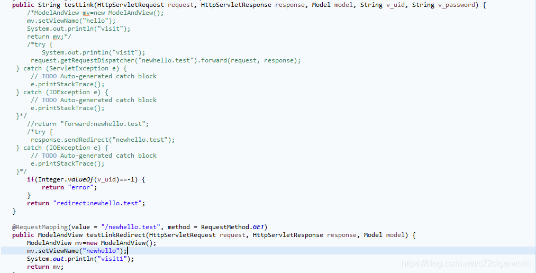Click the "String v_uid" parameter in the signature
Image resolution: width=536 pixels, height=273 pixels.
click(x=383, y=5)
